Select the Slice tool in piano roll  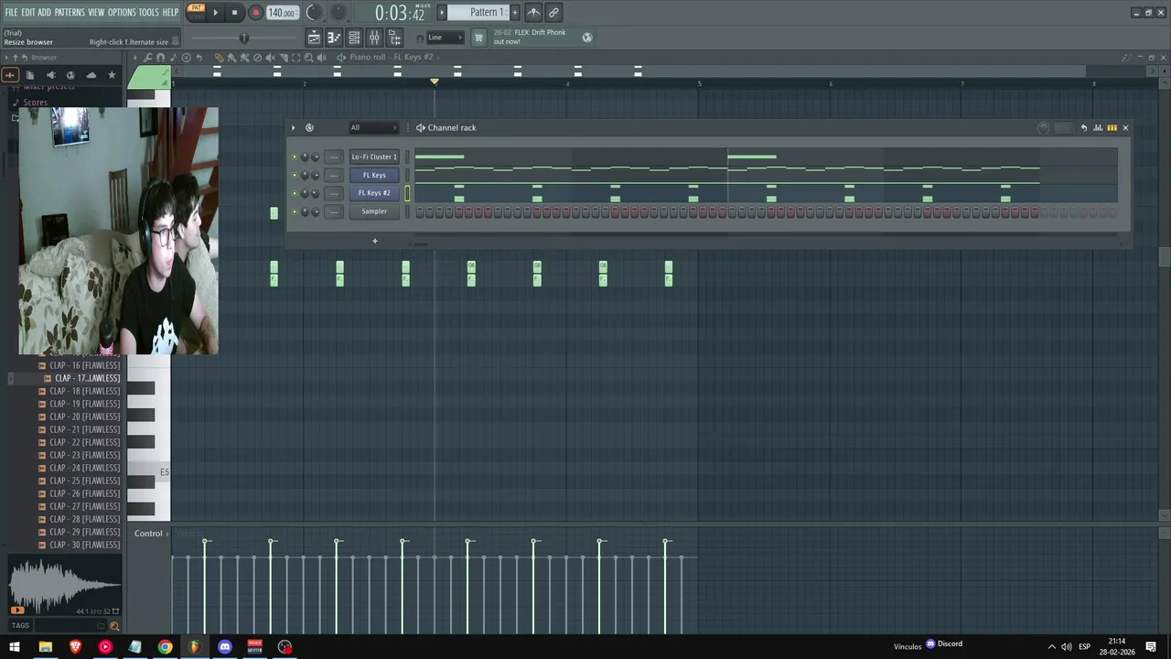[x=283, y=58]
